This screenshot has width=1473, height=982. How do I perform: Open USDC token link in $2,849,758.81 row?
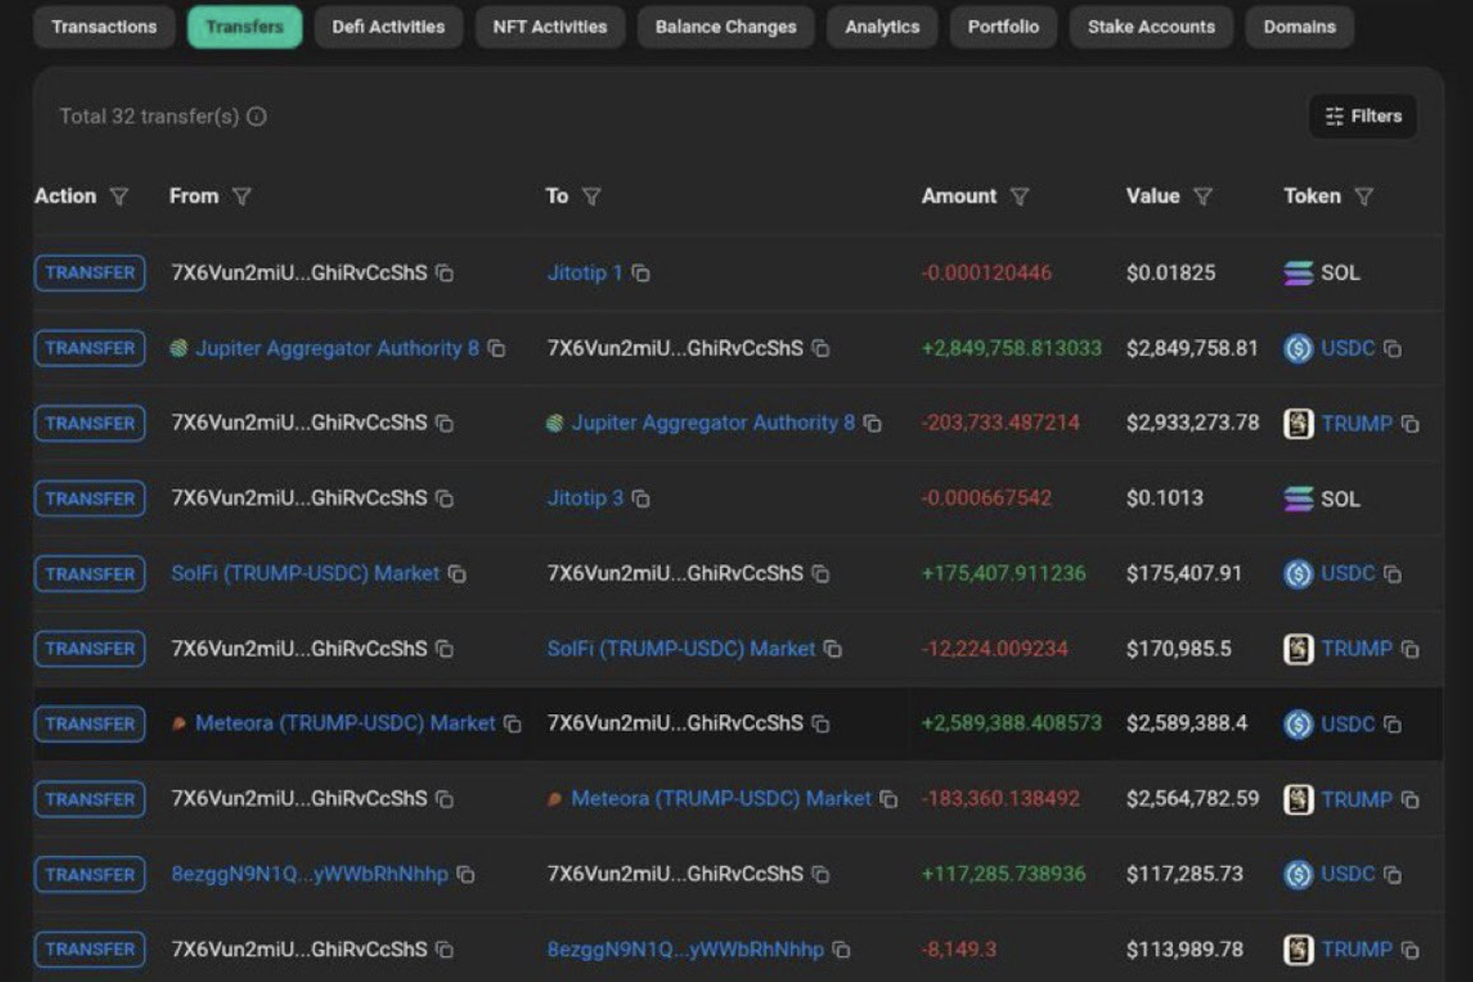pos(1348,348)
